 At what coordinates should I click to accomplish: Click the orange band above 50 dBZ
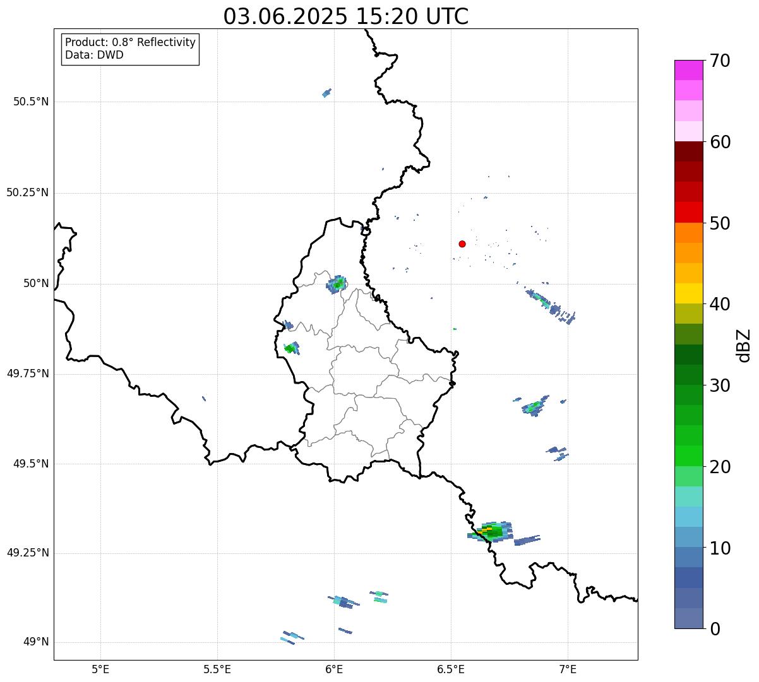tap(689, 233)
